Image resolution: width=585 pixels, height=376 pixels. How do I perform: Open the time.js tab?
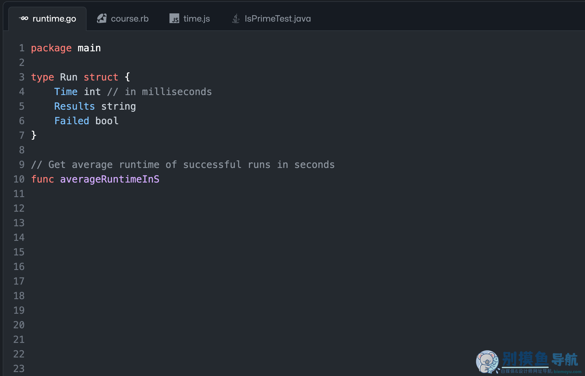pyautogui.click(x=190, y=19)
